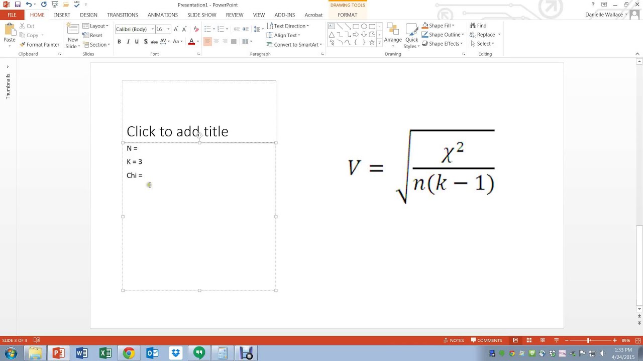Switch to the DESIGN tab
The width and height of the screenshot is (643, 361).
[89, 15]
